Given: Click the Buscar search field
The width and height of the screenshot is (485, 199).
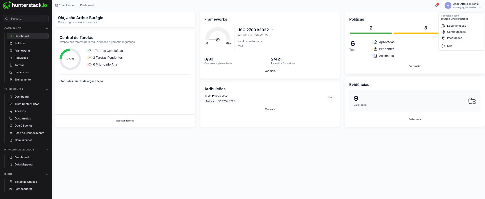Looking at the screenshot, I should pyautogui.click(x=26, y=19).
